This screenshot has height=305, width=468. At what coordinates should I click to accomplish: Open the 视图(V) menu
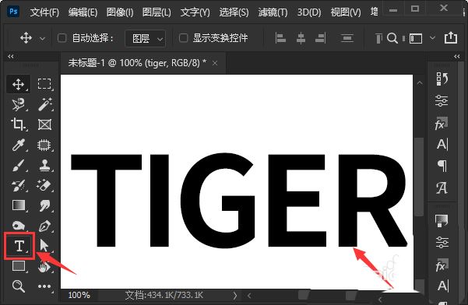(x=346, y=12)
